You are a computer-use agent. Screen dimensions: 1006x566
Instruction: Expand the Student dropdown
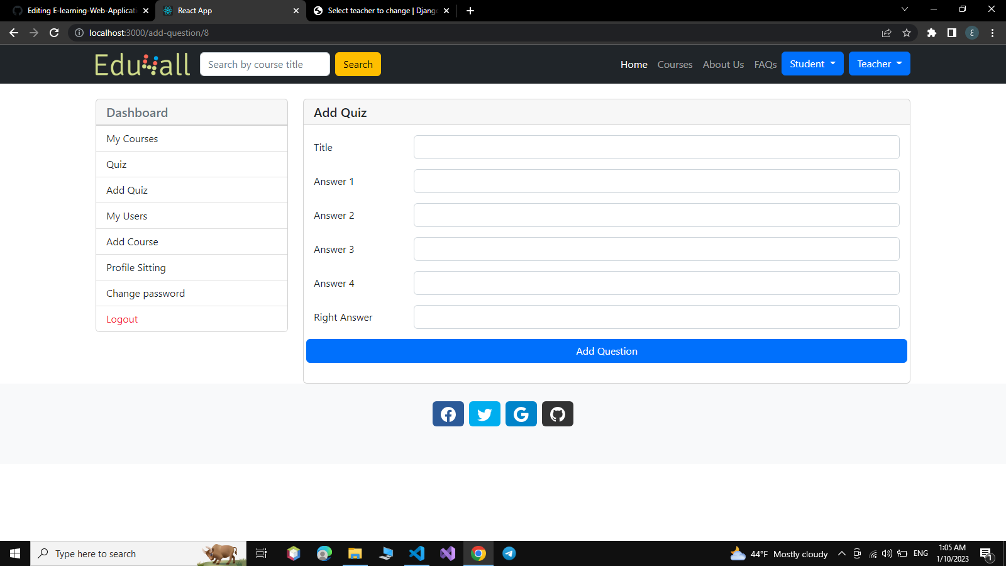click(x=812, y=64)
